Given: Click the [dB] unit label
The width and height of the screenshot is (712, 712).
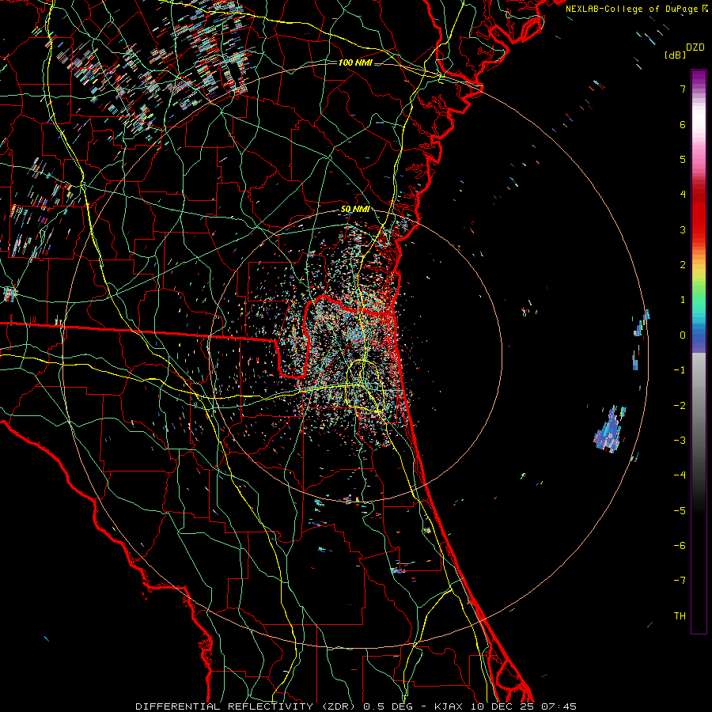Looking at the screenshot, I should coord(675,55).
